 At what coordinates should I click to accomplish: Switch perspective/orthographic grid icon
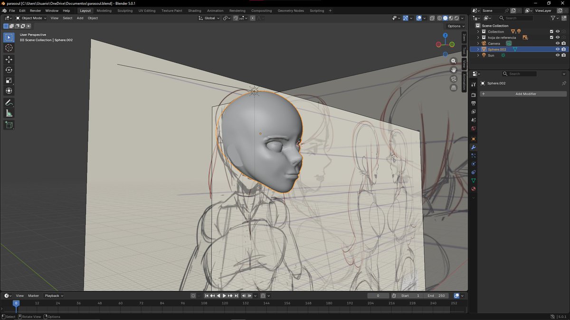pos(454,87)
